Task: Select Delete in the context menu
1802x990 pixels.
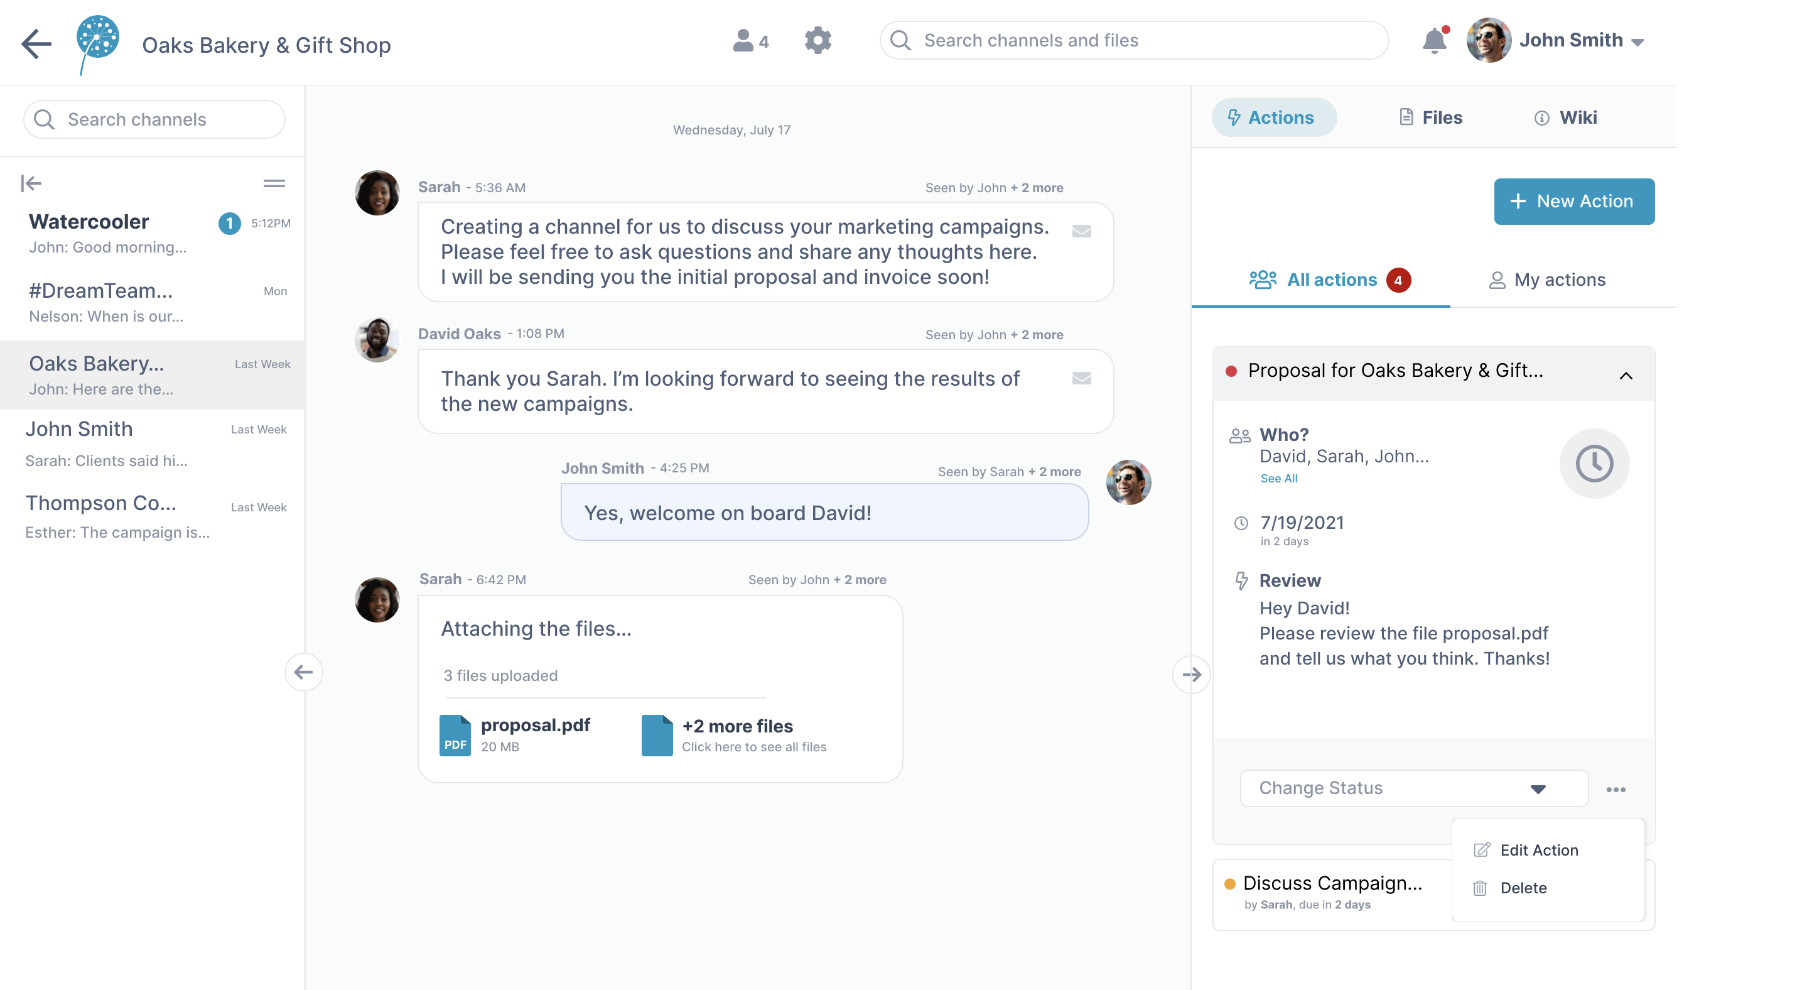Action: (1524, 888)
